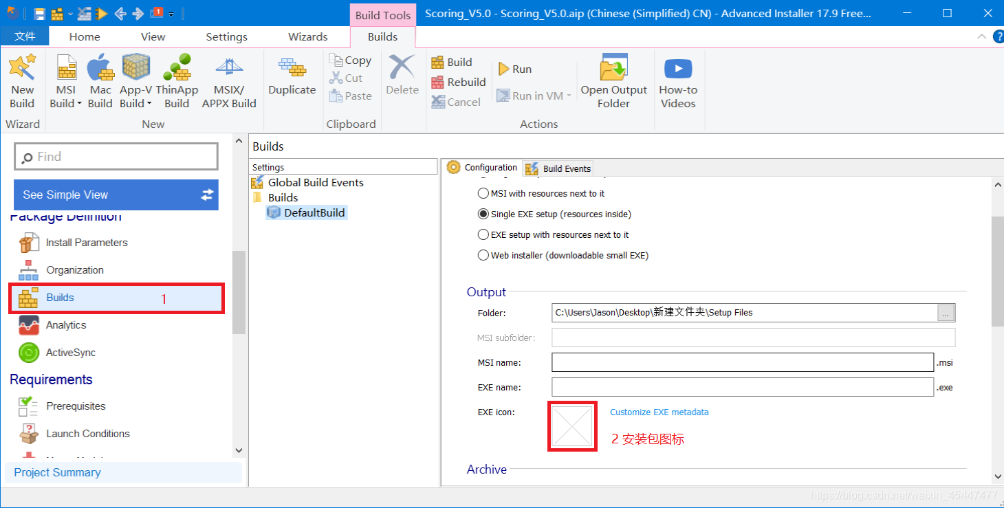Click the MSI Build icon

point(66,69)
